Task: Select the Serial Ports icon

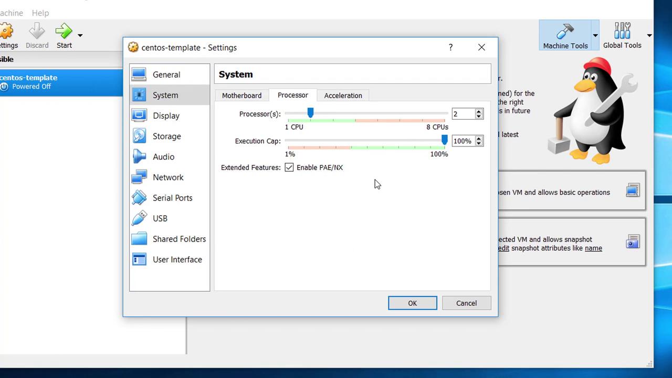Action: coord(139,197)
